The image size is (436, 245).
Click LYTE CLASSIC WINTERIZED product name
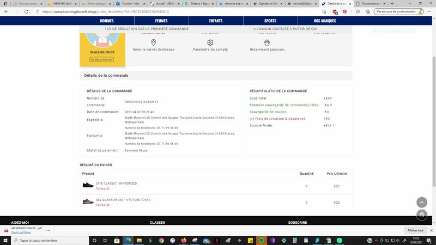click(116, 183)
